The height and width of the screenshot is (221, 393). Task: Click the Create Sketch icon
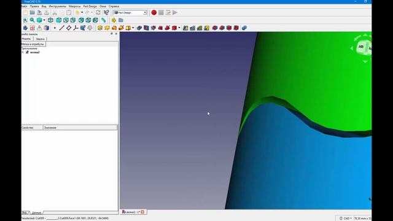click(x=33, y=28)
